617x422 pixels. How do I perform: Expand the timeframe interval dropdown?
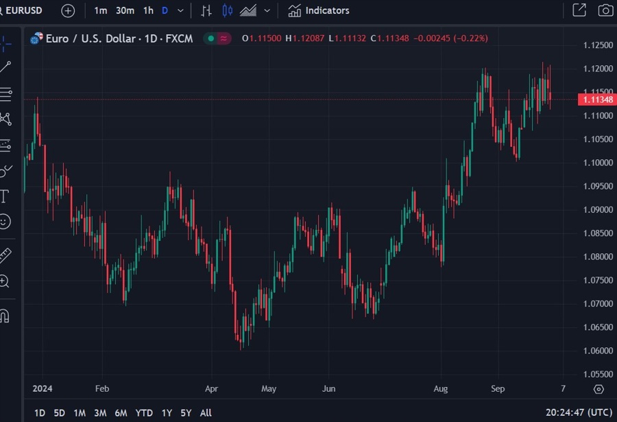180,10
